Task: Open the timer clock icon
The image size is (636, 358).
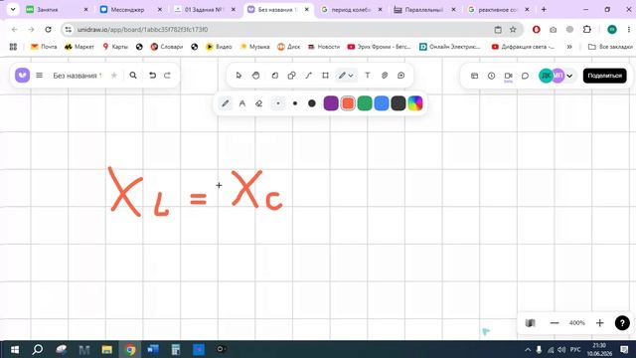Action: pos(491,76)
